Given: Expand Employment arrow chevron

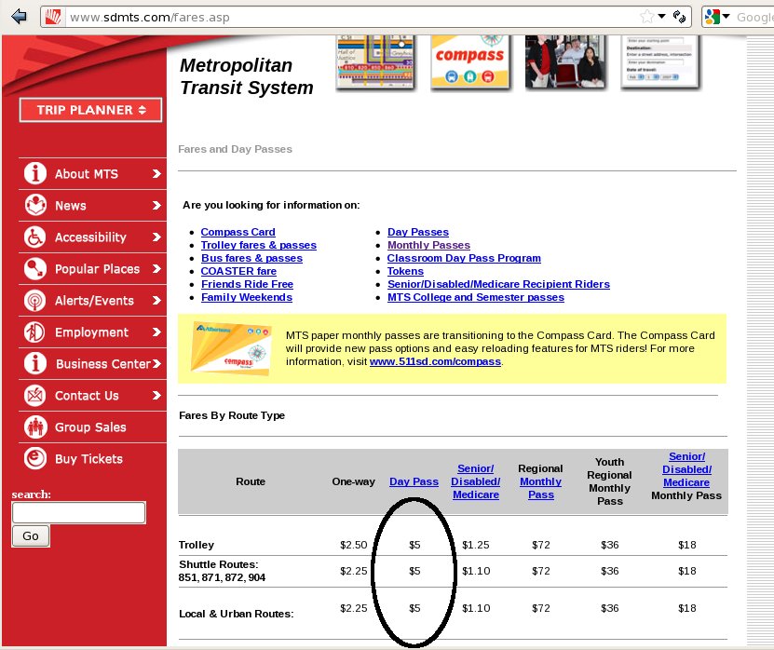Looking at the screenshot, I should pyautogui.click(x=157, y=332).
